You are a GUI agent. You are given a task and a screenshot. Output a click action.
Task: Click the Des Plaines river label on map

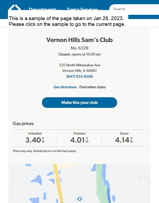[109, 196]
